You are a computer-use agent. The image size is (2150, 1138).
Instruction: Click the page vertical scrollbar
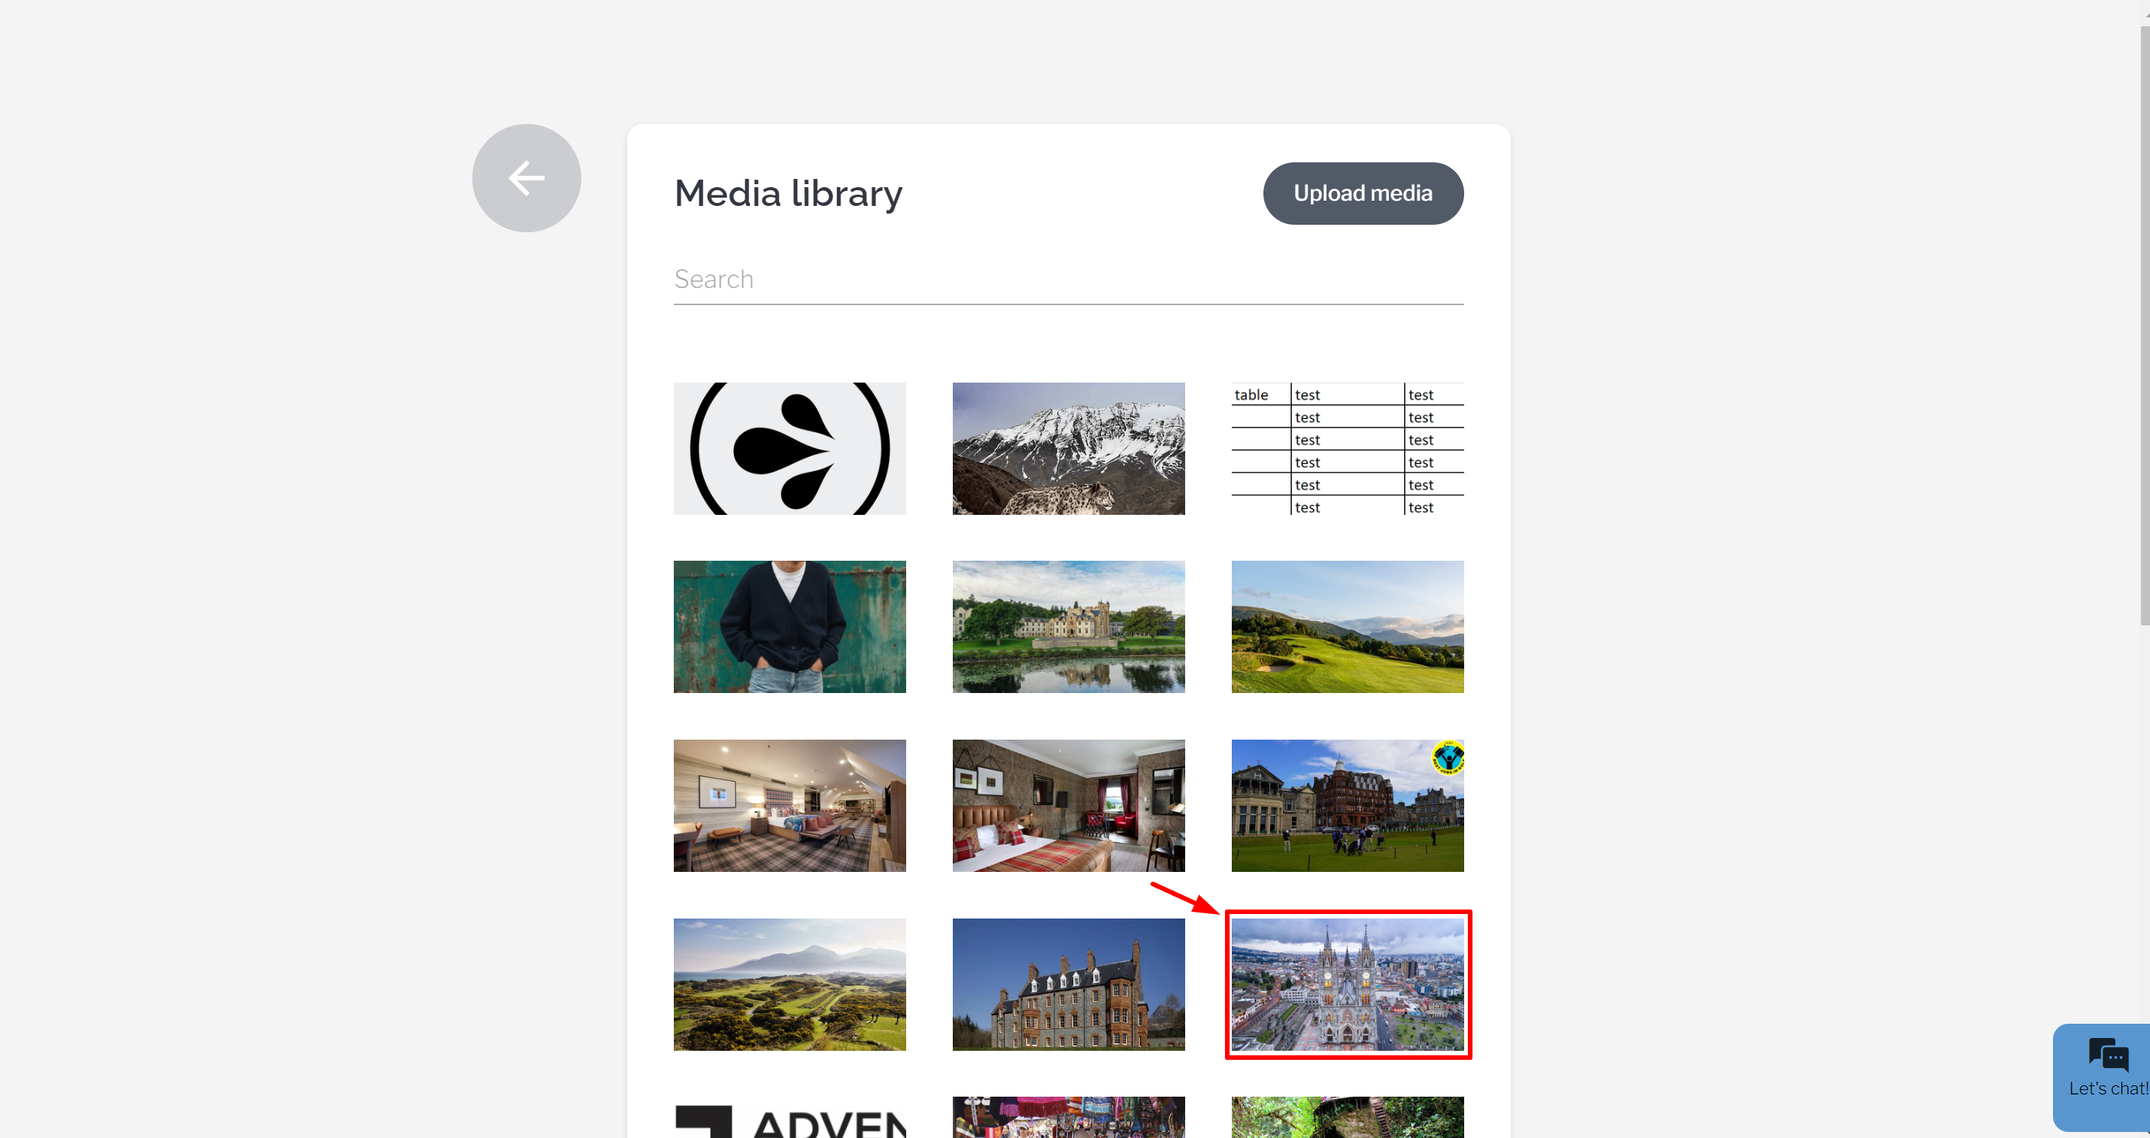(2143, 325)
